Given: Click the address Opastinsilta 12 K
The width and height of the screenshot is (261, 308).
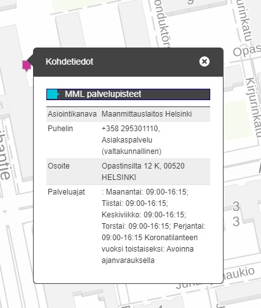Looking at the screenshot, I should (131, 166).
